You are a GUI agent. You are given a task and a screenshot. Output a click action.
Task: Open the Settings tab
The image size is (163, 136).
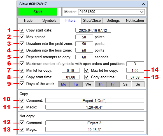[113, 20]
